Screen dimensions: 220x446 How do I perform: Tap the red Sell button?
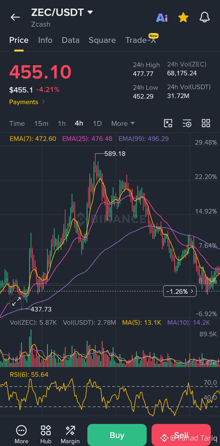click(181, 435)
